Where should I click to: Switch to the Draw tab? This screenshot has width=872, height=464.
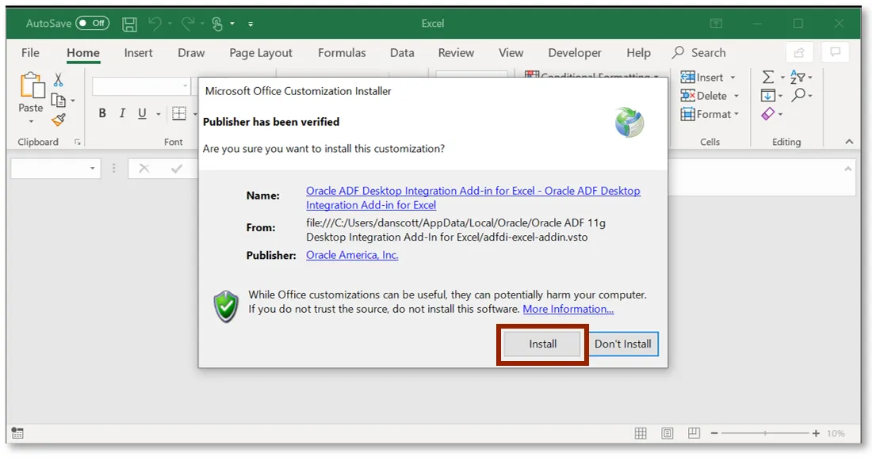point(191,53)
